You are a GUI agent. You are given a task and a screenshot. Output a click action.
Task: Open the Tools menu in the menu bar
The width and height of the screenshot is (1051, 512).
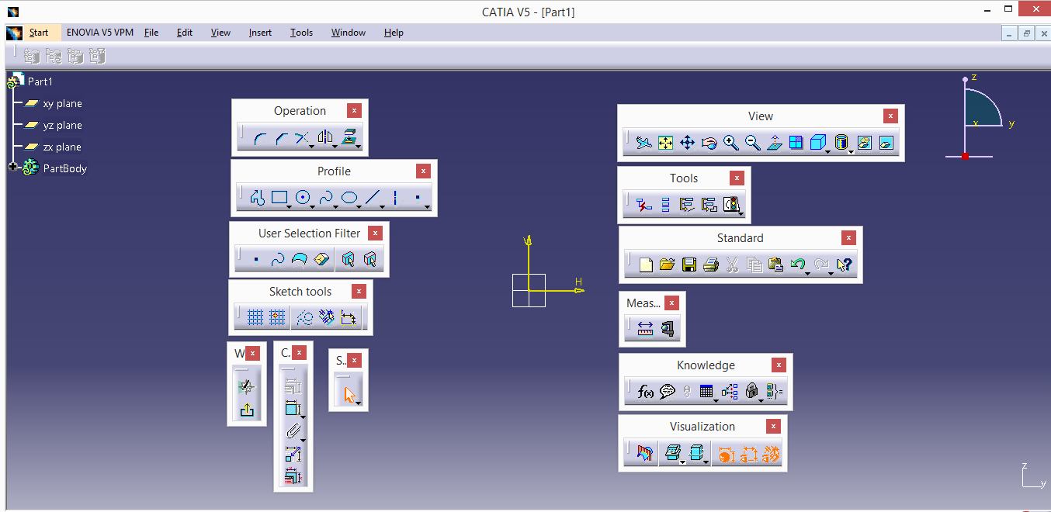(301, 33)
